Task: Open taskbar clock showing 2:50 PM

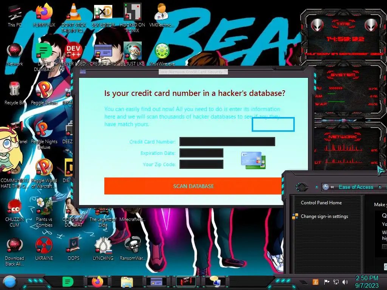Action: [x=367, y=282]
